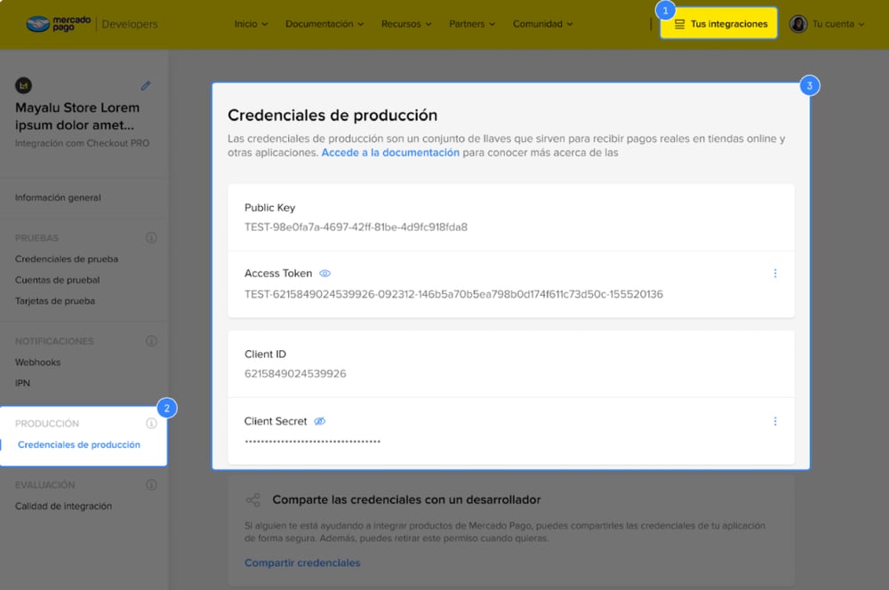Click the share credentials icon

(252, 500)
